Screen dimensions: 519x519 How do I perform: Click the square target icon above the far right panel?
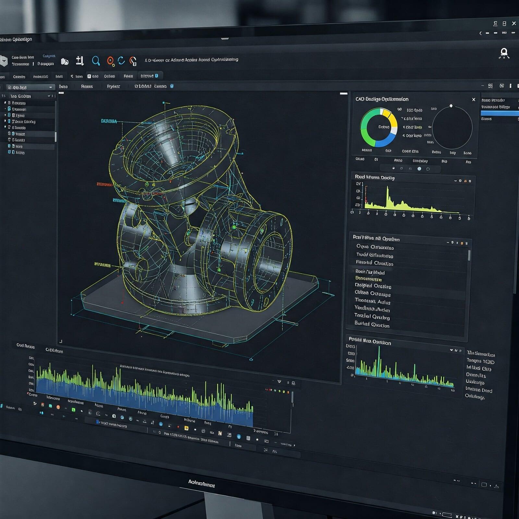(x=502, y=86)
